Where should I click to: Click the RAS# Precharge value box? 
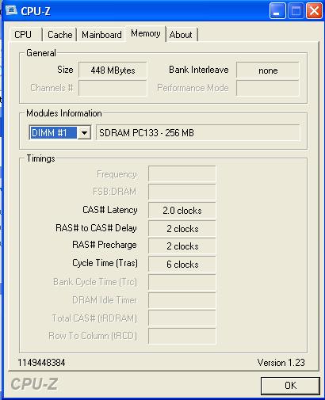tap(182, 246)
